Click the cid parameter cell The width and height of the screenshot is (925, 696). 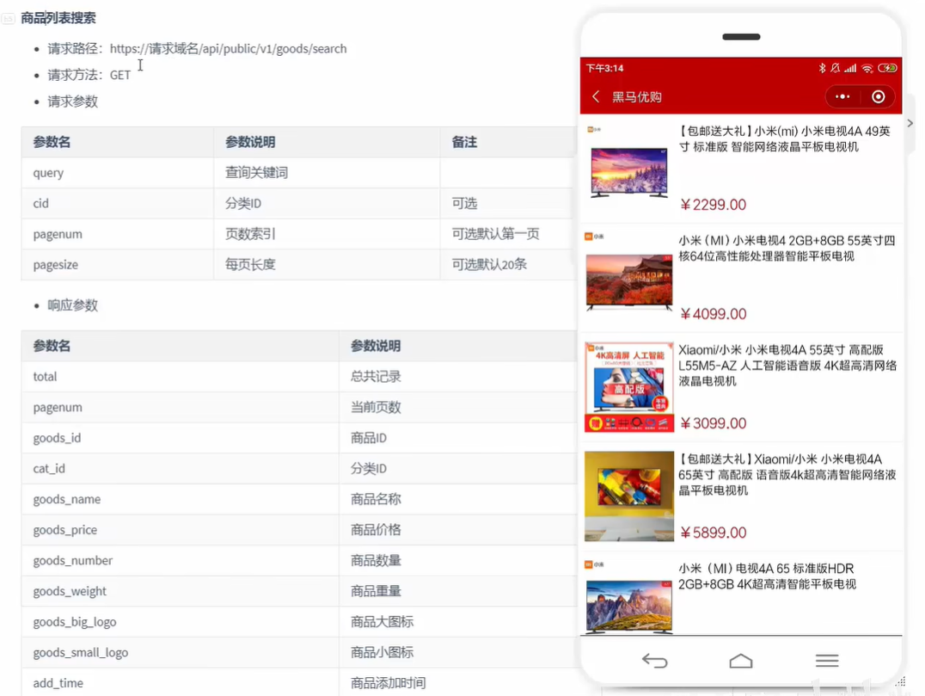tap(118, 203)
